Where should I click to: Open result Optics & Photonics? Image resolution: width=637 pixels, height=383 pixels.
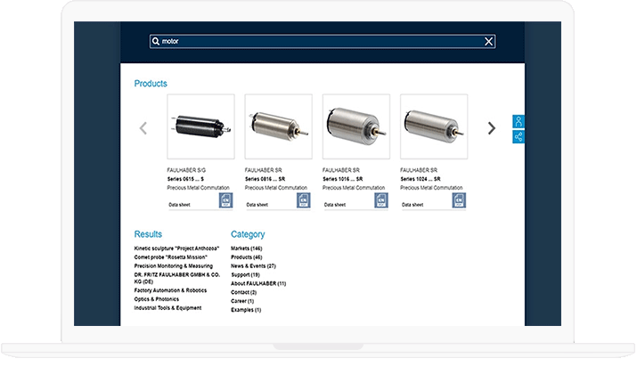tap(157, 299)
